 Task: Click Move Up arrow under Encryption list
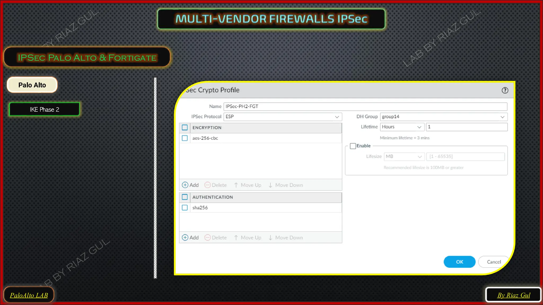pyautogui.click(x=236, y=185)
